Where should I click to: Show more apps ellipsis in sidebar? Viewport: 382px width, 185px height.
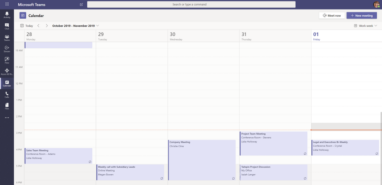coord(7,118)
